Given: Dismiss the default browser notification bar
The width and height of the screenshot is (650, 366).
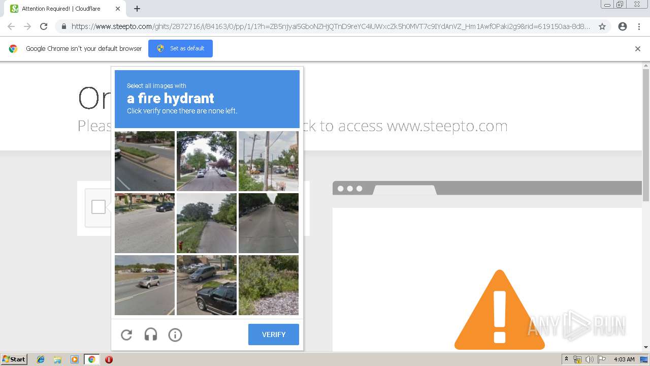Looking at the screenshot, I should tap(638, 49).
